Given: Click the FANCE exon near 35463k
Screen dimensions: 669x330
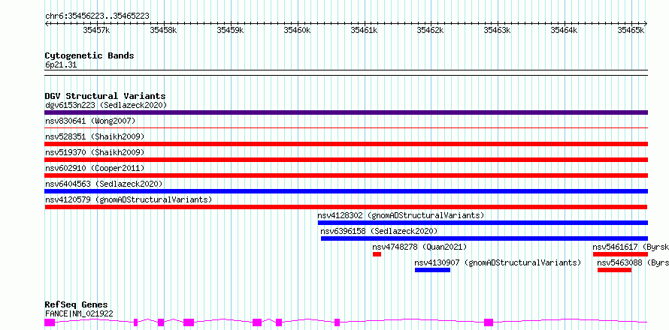Looking at the screenshot, I should (489, 322).
